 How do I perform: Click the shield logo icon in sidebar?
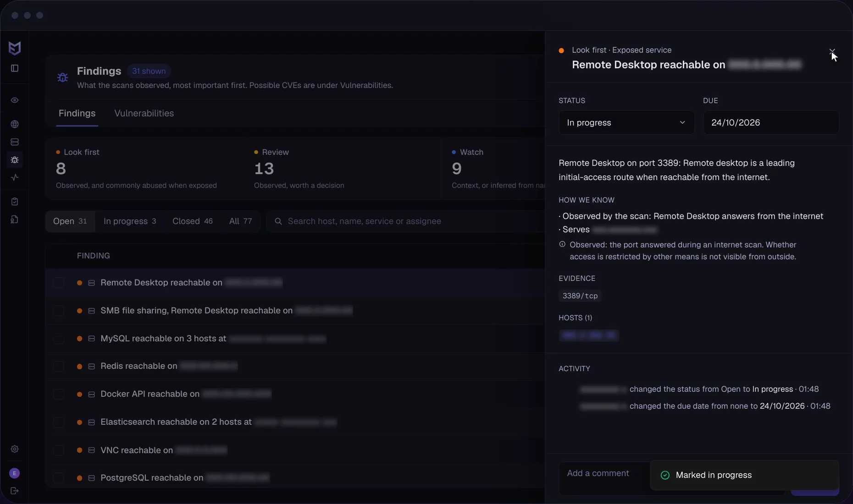[15, 48]
